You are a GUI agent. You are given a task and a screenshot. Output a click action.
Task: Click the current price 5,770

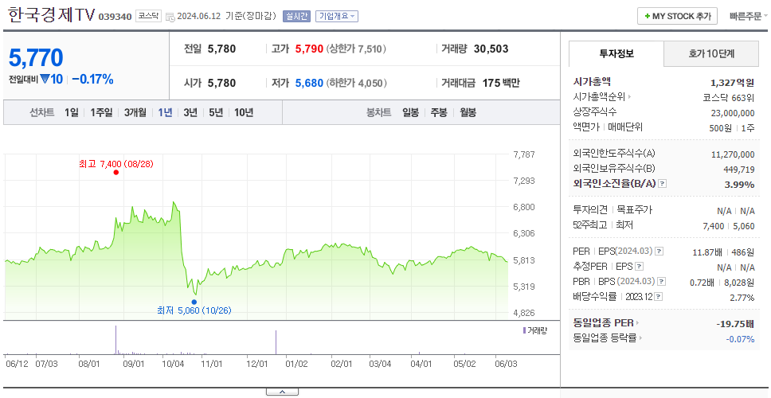(x=36, y=58)
